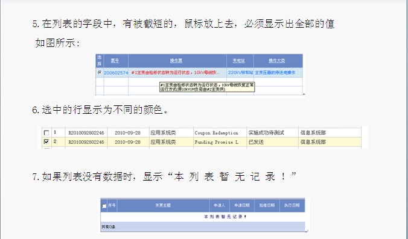Click the 变电站 column header link
The image size is (408, 239).
tap(238, 60)
